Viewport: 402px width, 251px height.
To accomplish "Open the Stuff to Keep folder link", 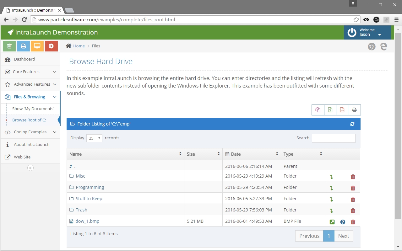I will click(89, 199).
